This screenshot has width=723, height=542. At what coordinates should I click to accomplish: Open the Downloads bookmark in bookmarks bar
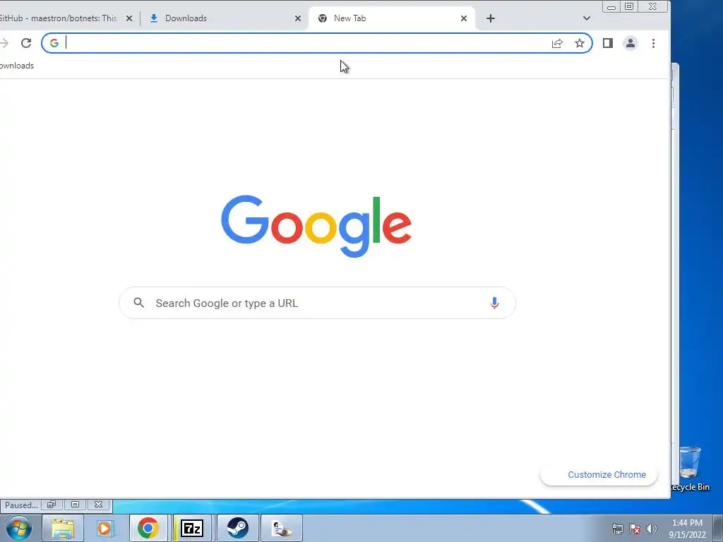pos(17,66)
